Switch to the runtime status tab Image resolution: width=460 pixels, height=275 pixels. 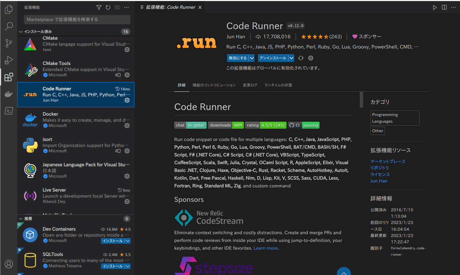[x=278, y=85]
